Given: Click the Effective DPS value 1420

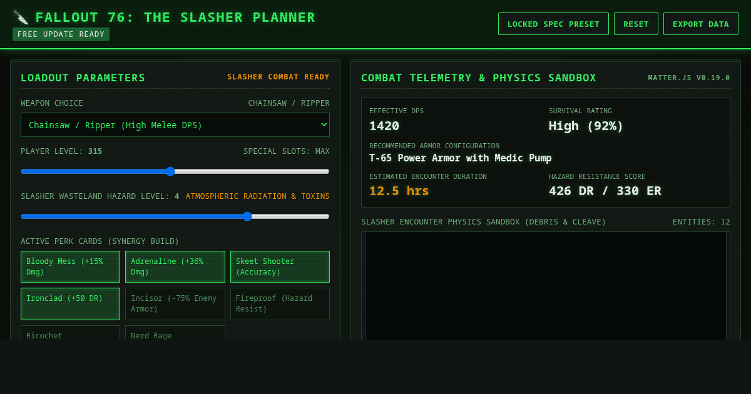Looking at the screenshot, I should (x=384, y=126).
